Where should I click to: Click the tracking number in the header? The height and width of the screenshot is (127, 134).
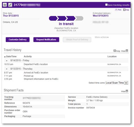coord(27,5)
